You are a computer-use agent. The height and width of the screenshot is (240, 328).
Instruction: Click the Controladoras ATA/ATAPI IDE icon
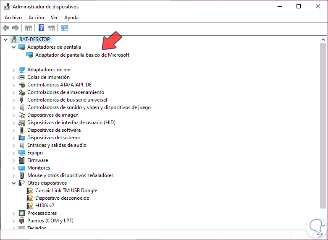pyautogui.click(x=22, y=85)
